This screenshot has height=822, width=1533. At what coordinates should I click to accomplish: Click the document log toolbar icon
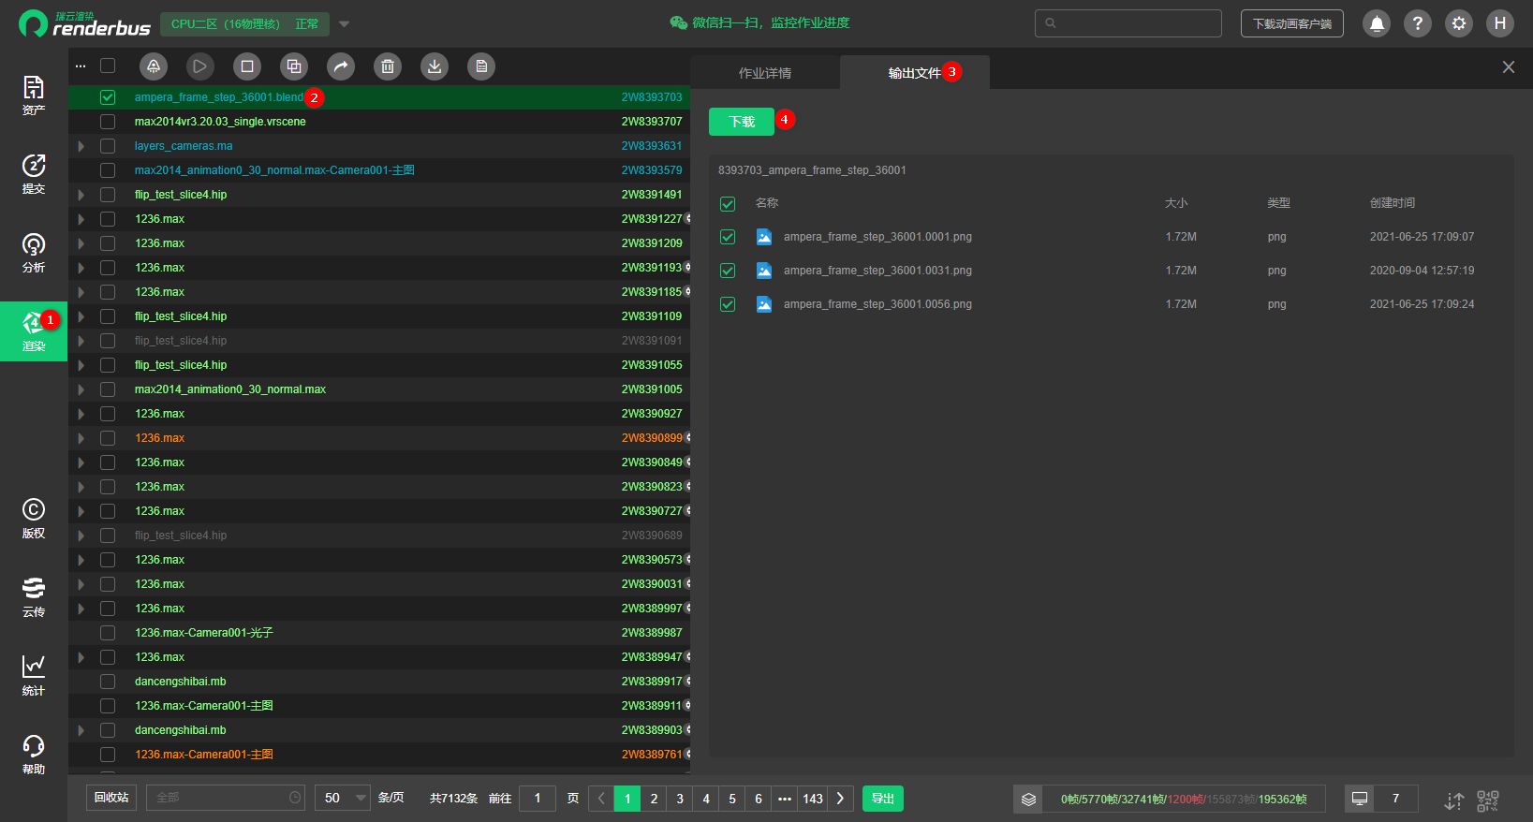click(481, 66)
